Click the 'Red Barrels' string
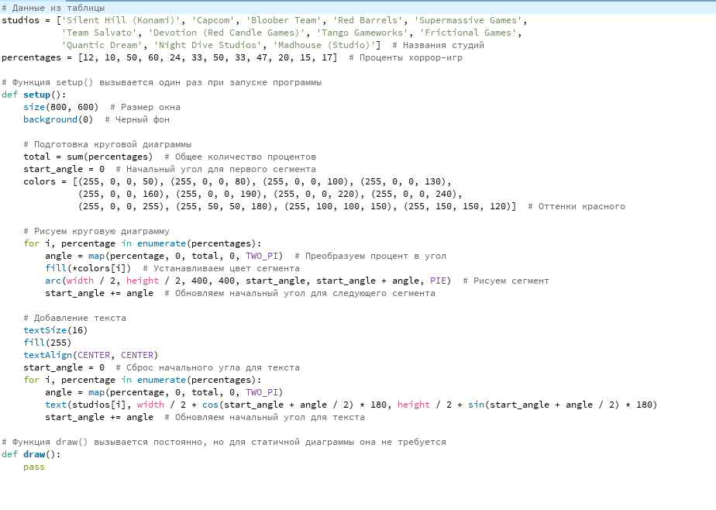This screenshot has height=510, width=716. [x=367, y=20]
